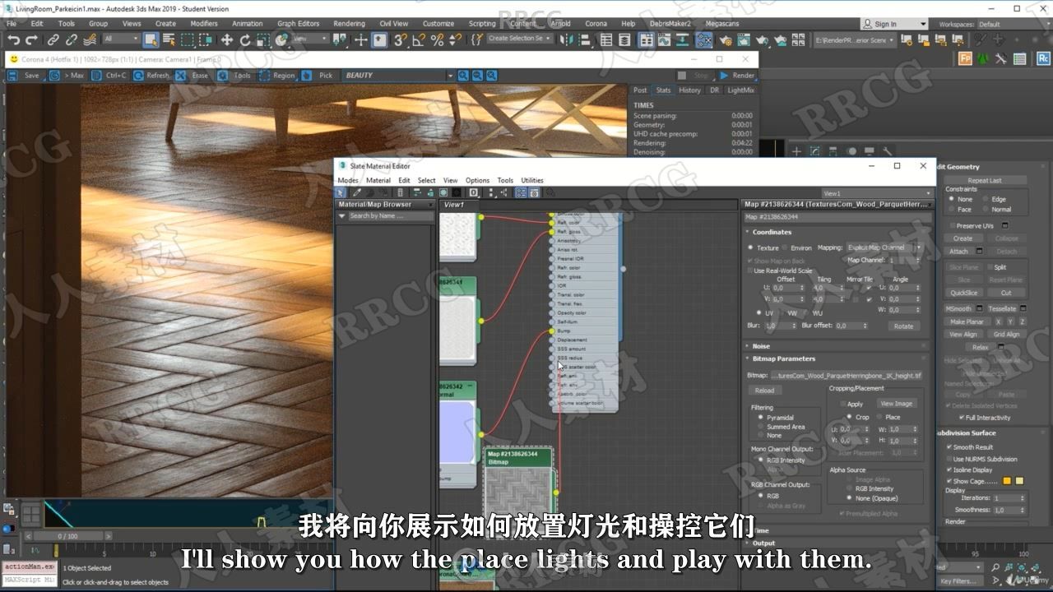1053x592 pixels.
Task: Click the Search by Name field
Action: click(x=391, y=216)
